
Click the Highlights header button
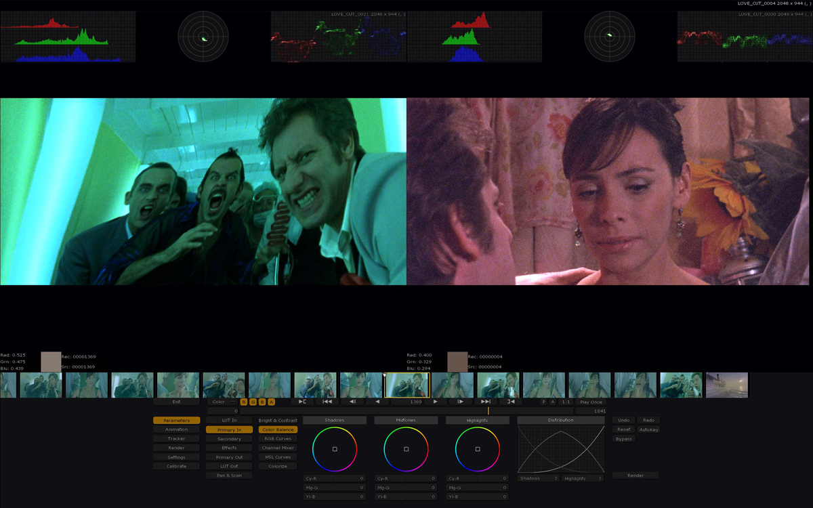(478, 421)
